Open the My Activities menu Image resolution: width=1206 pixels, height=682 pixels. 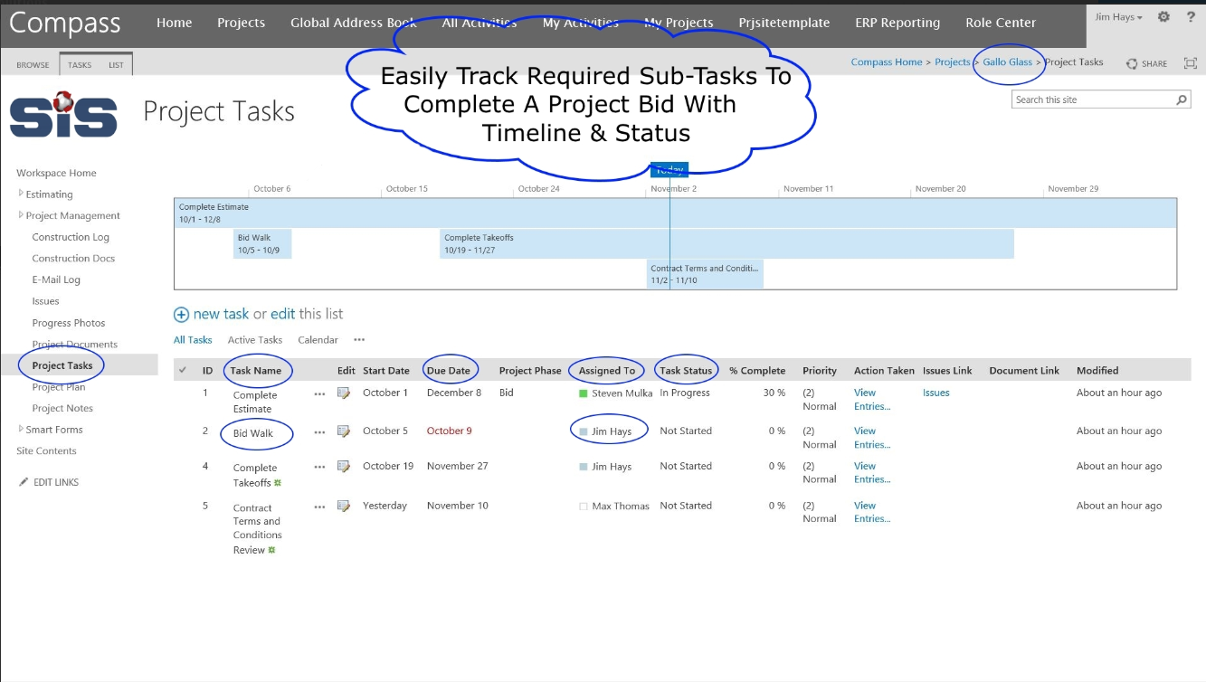pos(579,22)
